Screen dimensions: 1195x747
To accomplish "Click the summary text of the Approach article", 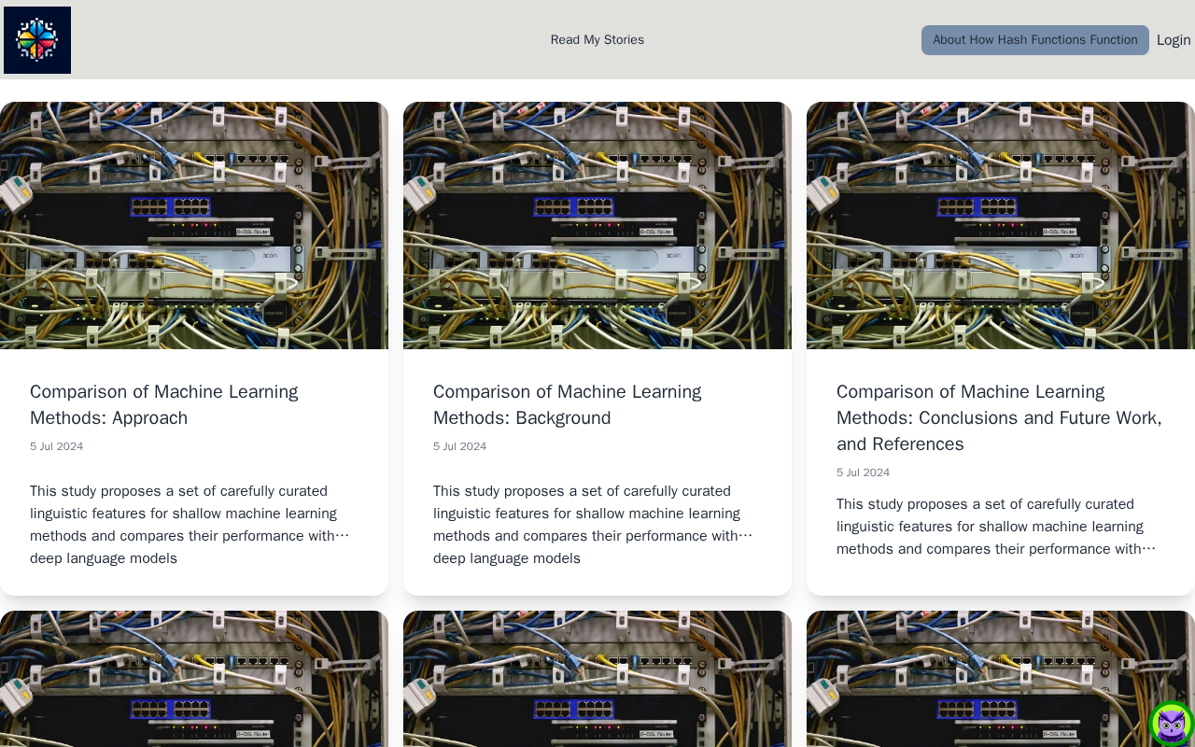I will coord(190,525).
